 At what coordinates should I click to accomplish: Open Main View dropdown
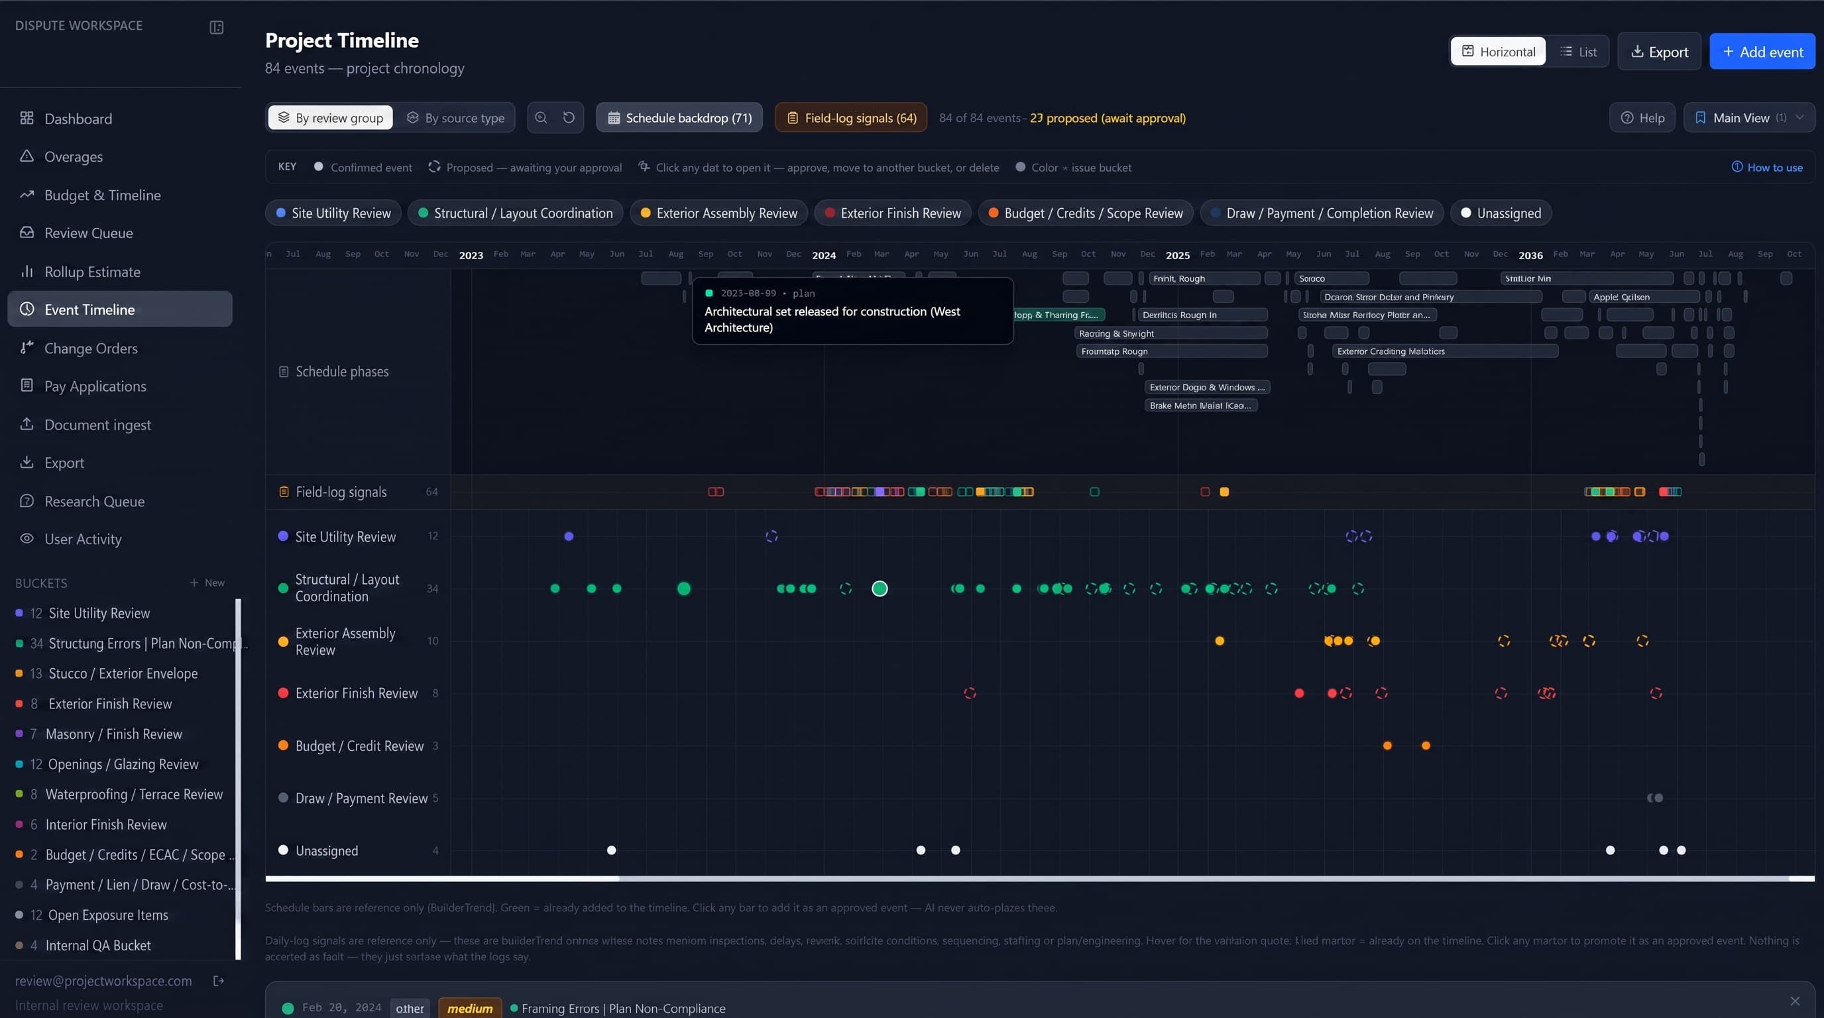coord(1749,117)
